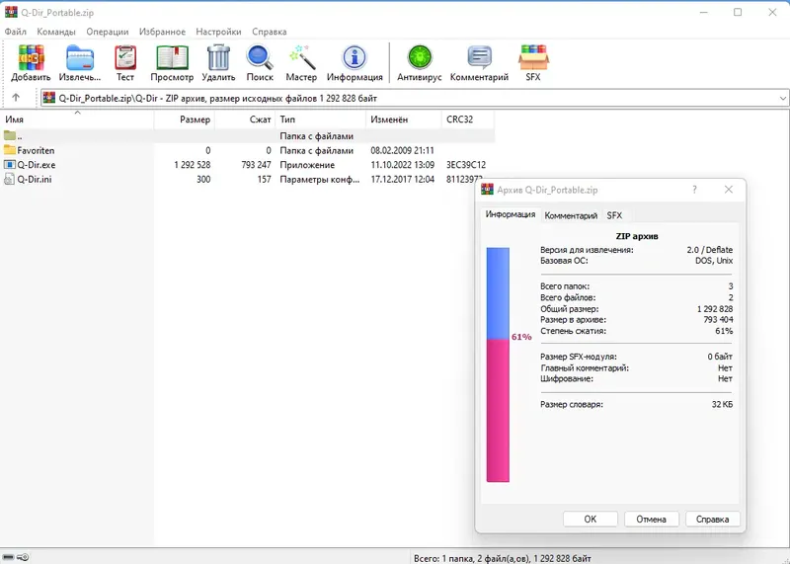790x564 pixels.
Task: Click the Добавить (Add) toolbar icon
Action: point(32,57)
